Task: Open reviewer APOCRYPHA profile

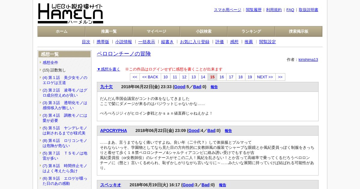Action: tap(114, 130)
